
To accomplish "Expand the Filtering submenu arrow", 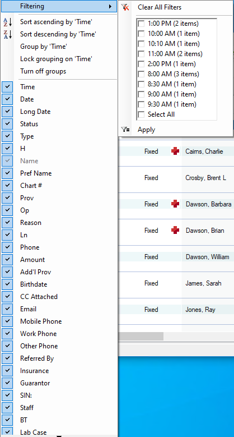I will [x=110, y=6].
